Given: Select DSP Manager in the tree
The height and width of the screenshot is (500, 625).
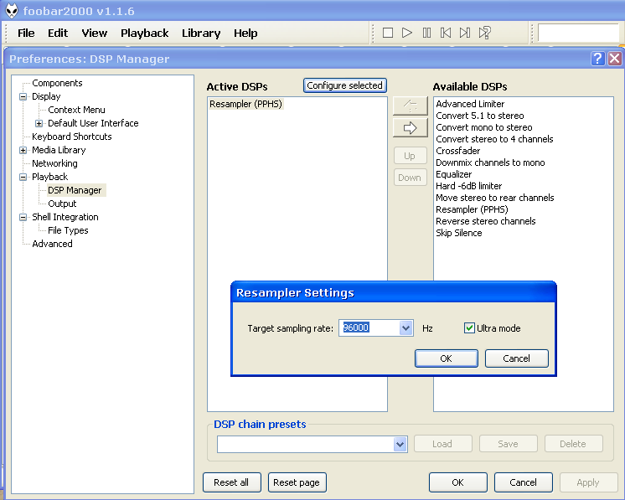Looking at the screenshot, I should 75,190.
